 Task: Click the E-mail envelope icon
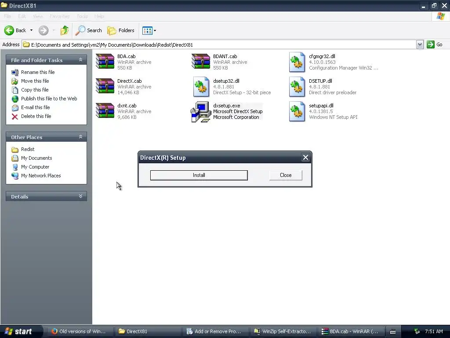(x=15, y=108)
